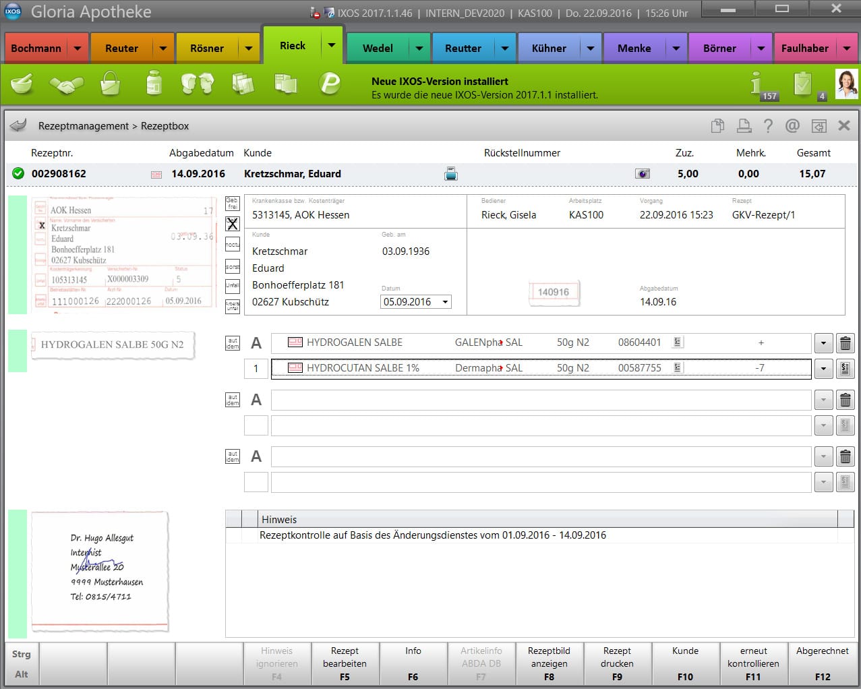Open the info notifications icon with 157
This screenshot has width=861, height=689.
tap(764, 86)
